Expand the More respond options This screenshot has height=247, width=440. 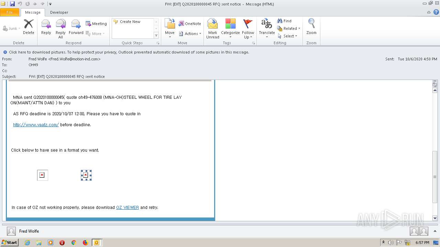(95, 34)
